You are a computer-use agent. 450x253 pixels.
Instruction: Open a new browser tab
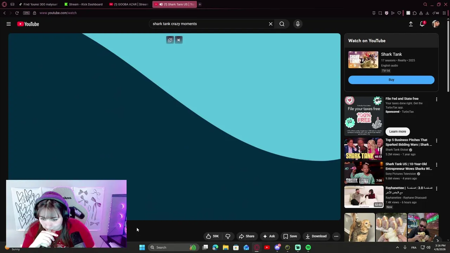tap(200, 4)
